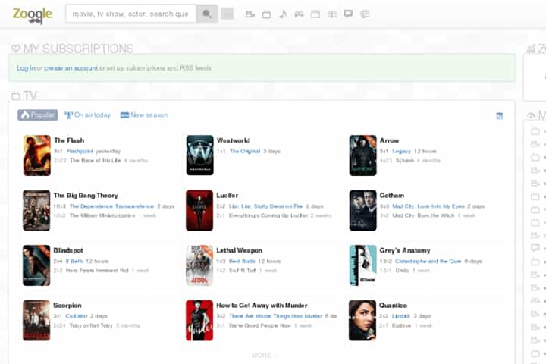Click the Blindspot show title
546x364 pixels.
[68, 250]
